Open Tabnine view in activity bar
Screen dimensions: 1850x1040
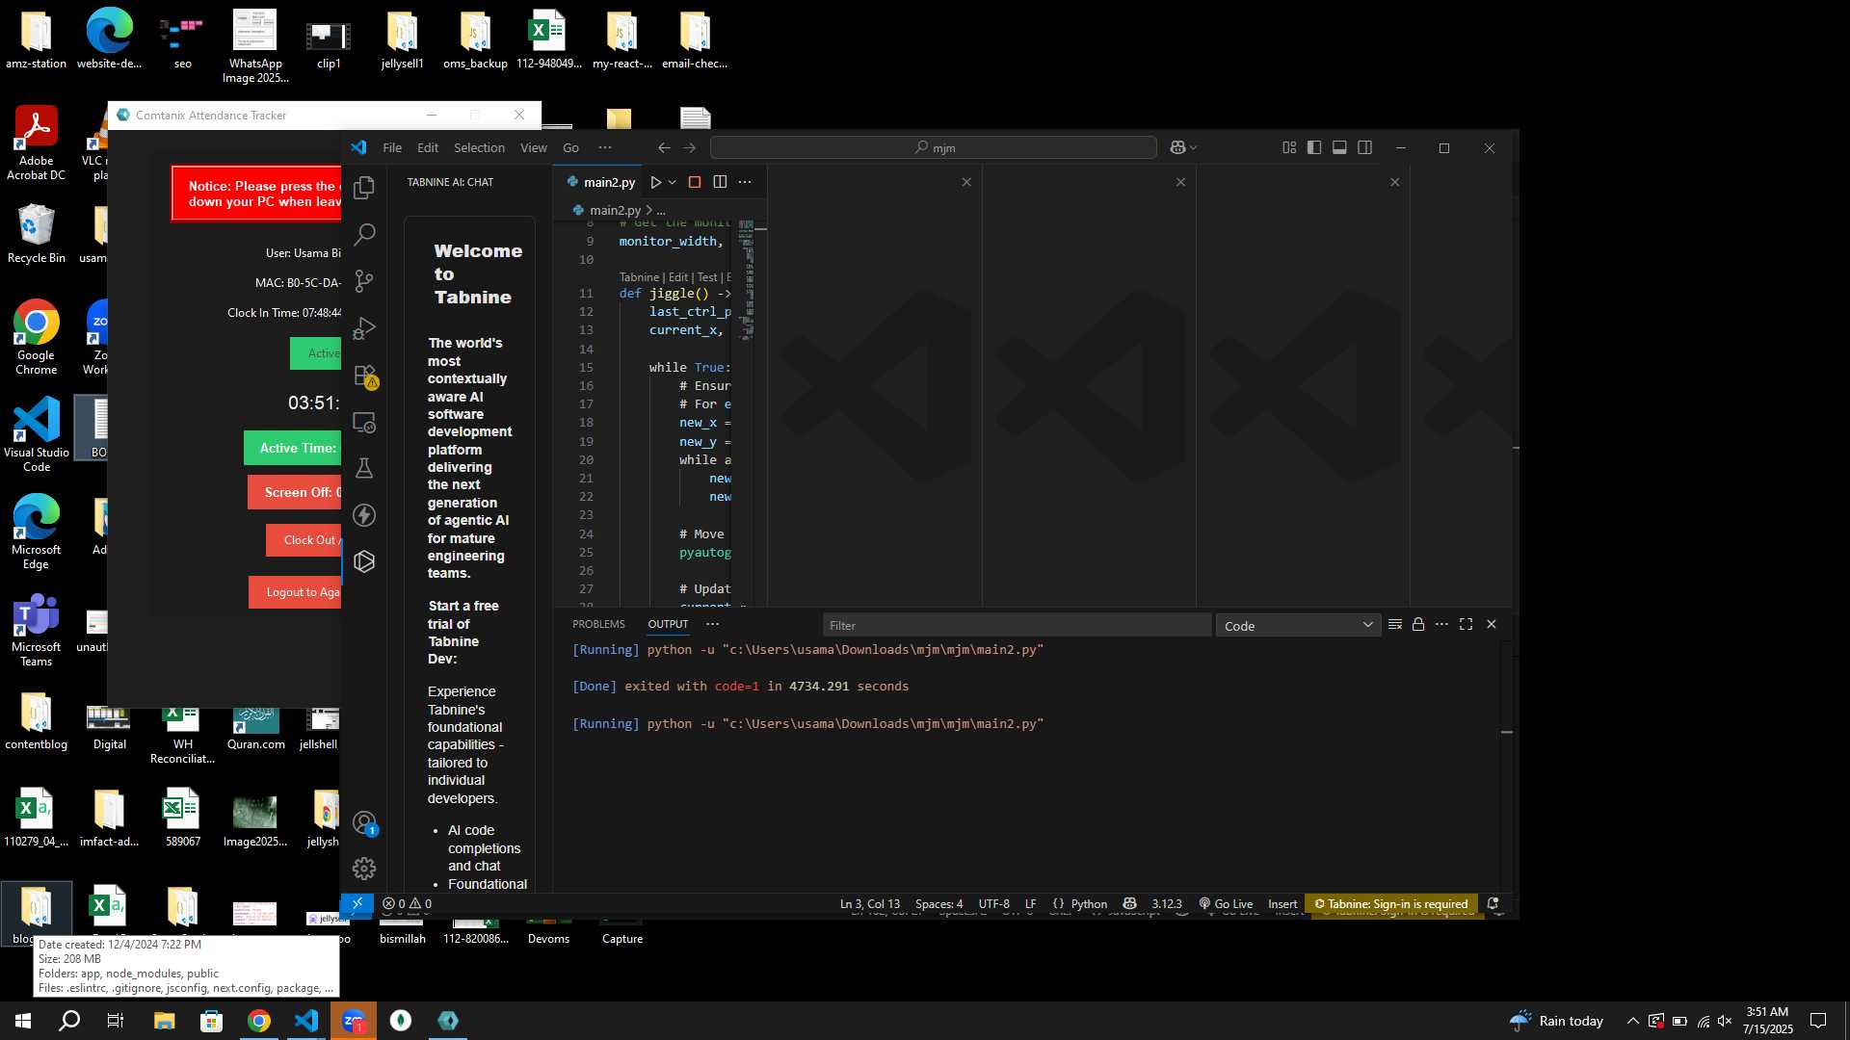pos(364,561)
